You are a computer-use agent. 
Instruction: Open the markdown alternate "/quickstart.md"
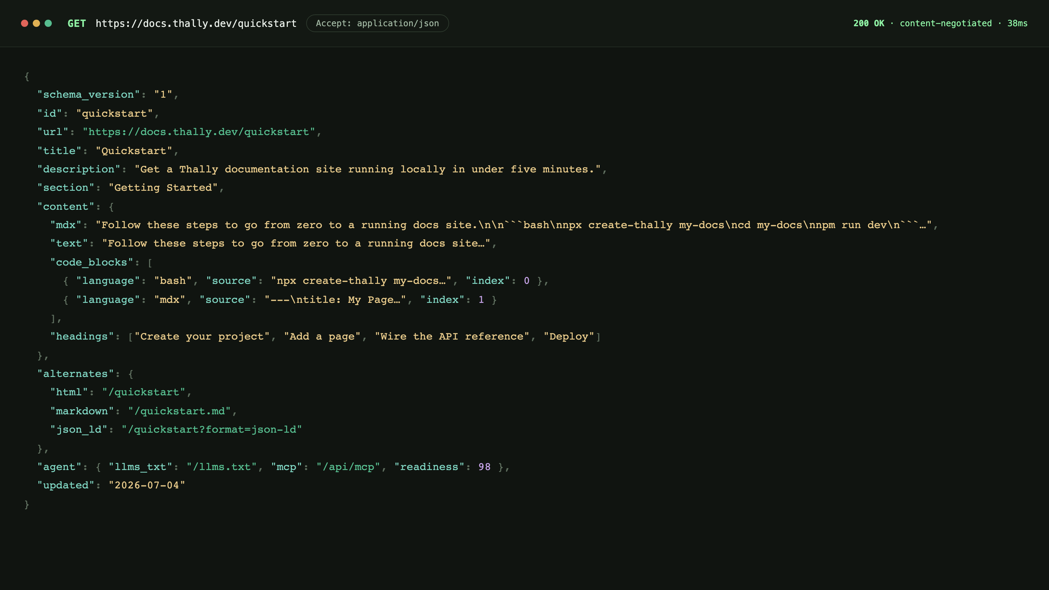click(179, 411)
